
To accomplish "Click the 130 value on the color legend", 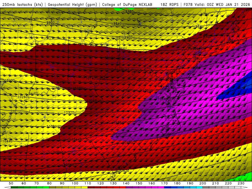I will pyautogui.click(x=113, y=183).
